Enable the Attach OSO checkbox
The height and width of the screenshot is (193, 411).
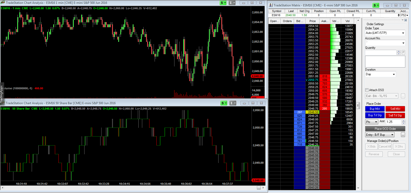tap(367, 90)
